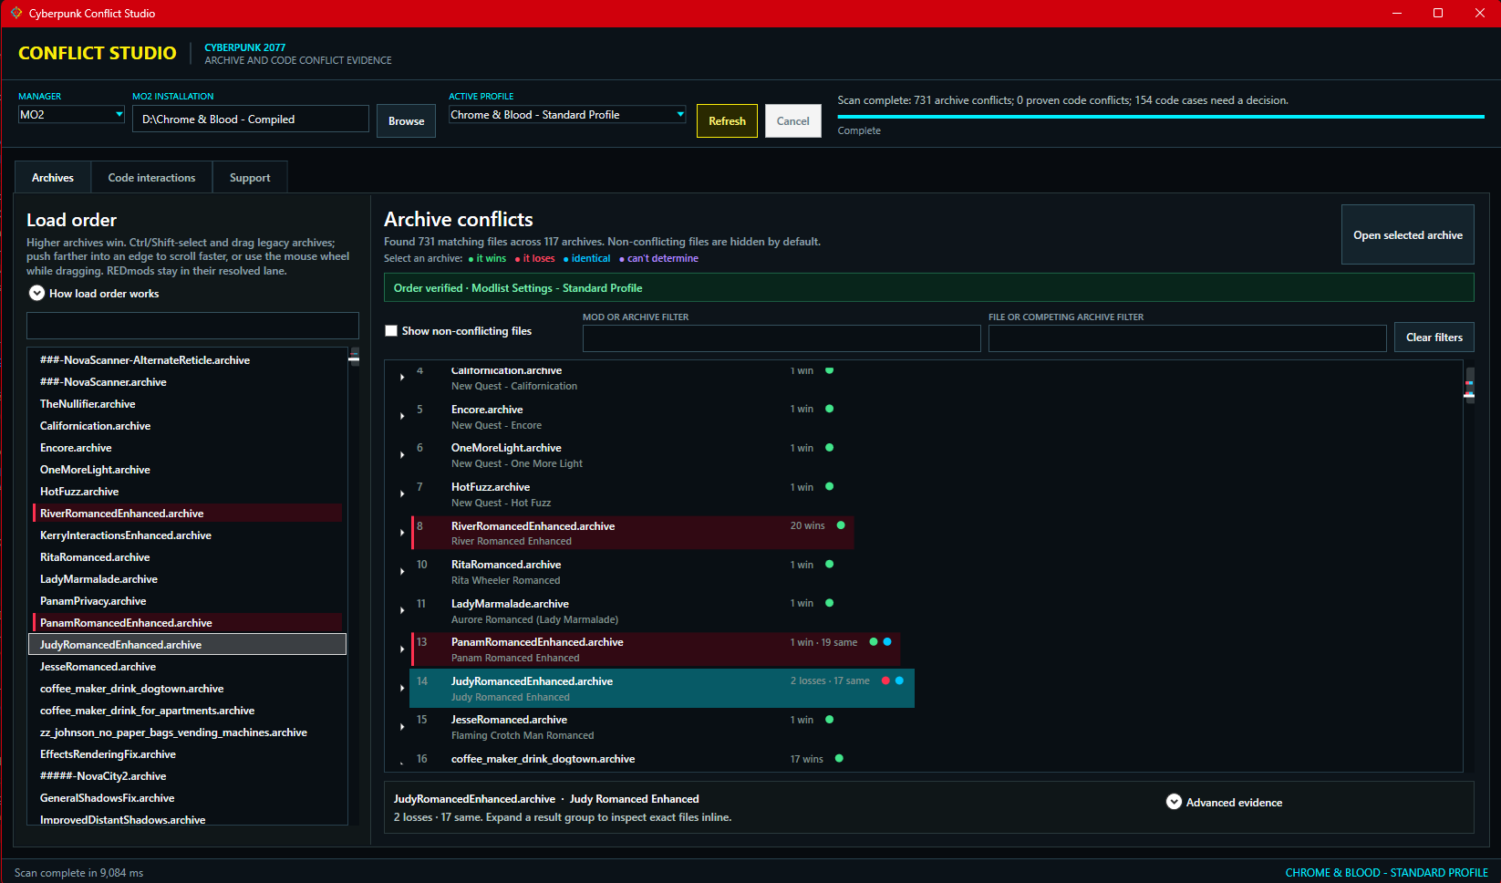Expand the RiverRomancedEnhanced.archive conflict group arrow
1501x883 pixels.
coord(402,533)
